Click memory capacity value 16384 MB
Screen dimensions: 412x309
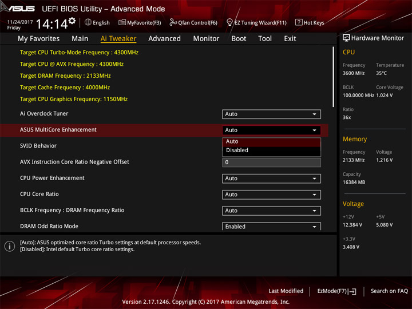click(x=354, y=183)
